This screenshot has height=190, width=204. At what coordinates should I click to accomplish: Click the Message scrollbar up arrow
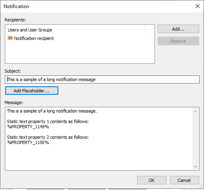click(x=195, y=111)
